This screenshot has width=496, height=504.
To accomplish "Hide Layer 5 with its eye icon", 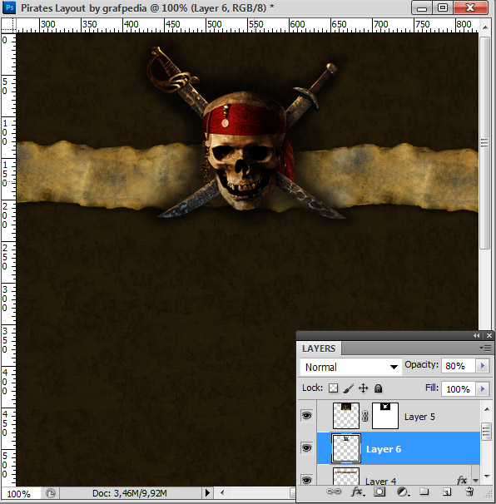I will point(306,416).
